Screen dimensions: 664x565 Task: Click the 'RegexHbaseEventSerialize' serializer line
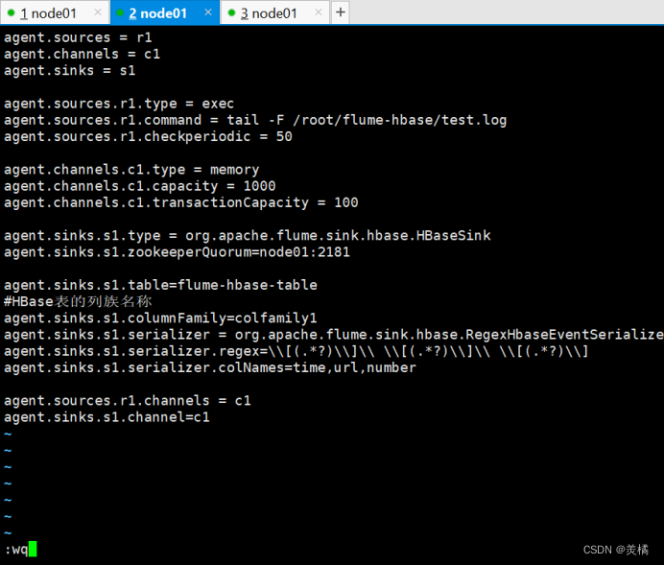[334, 335]
